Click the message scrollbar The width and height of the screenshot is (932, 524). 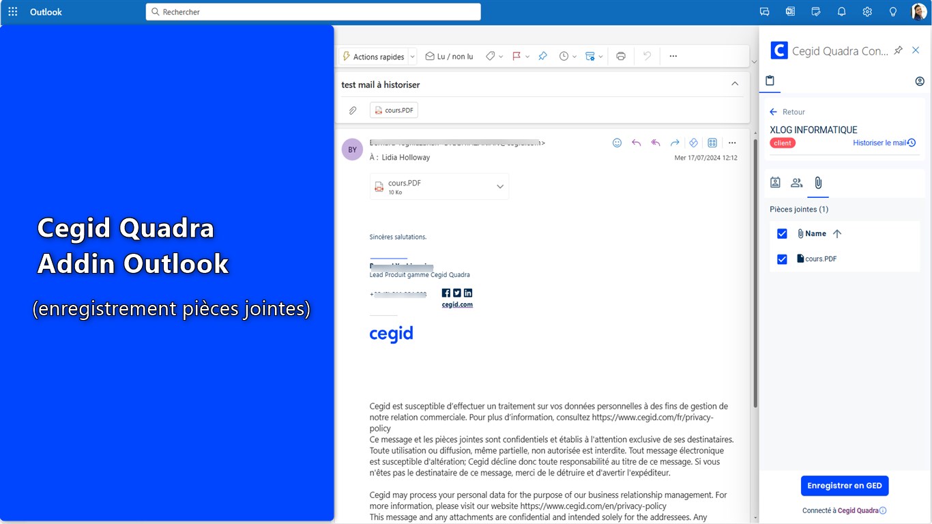pyautogui.click(x=755, y=273)
